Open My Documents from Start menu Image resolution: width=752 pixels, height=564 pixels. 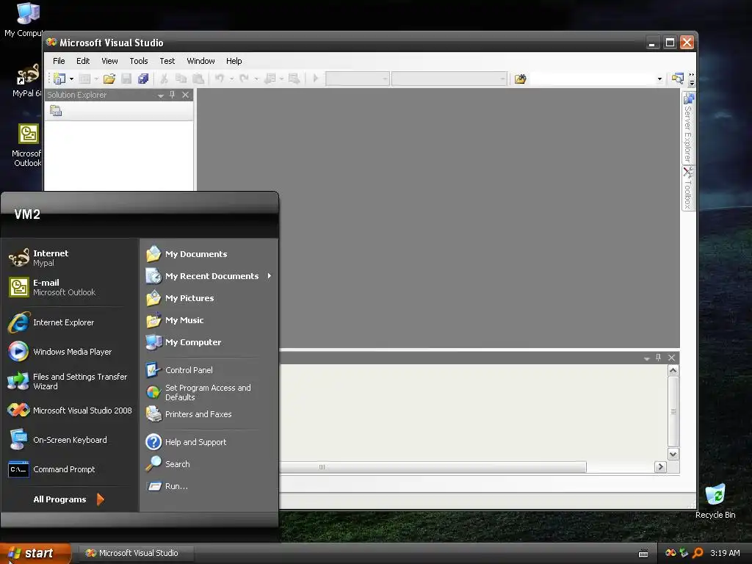coord(209,254)
